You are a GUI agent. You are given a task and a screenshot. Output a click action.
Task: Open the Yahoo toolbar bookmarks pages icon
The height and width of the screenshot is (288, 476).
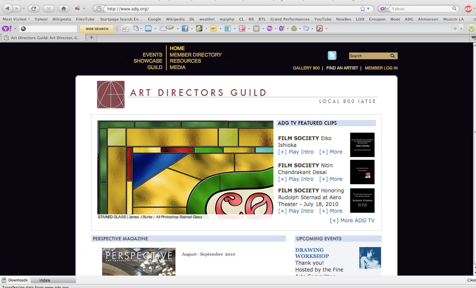coord(136,28)
